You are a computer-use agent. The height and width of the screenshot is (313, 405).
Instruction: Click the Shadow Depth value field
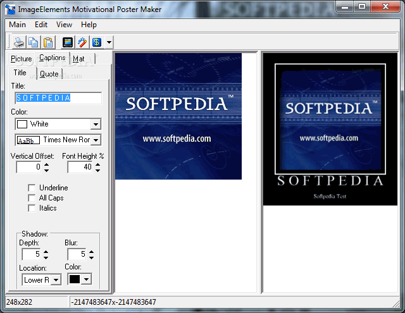(x=32, y=254)
